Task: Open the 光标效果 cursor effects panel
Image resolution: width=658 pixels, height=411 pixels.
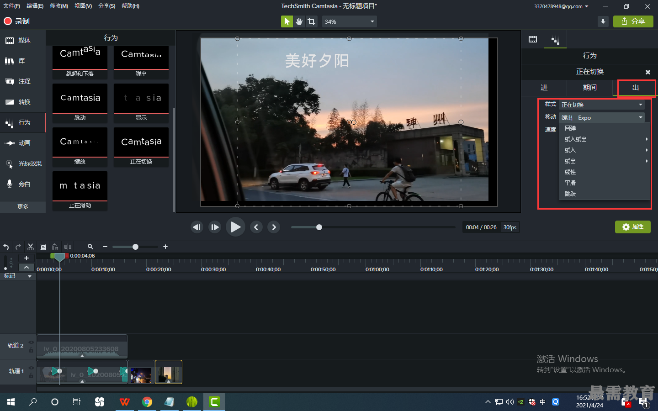Action: coord(23,163)
